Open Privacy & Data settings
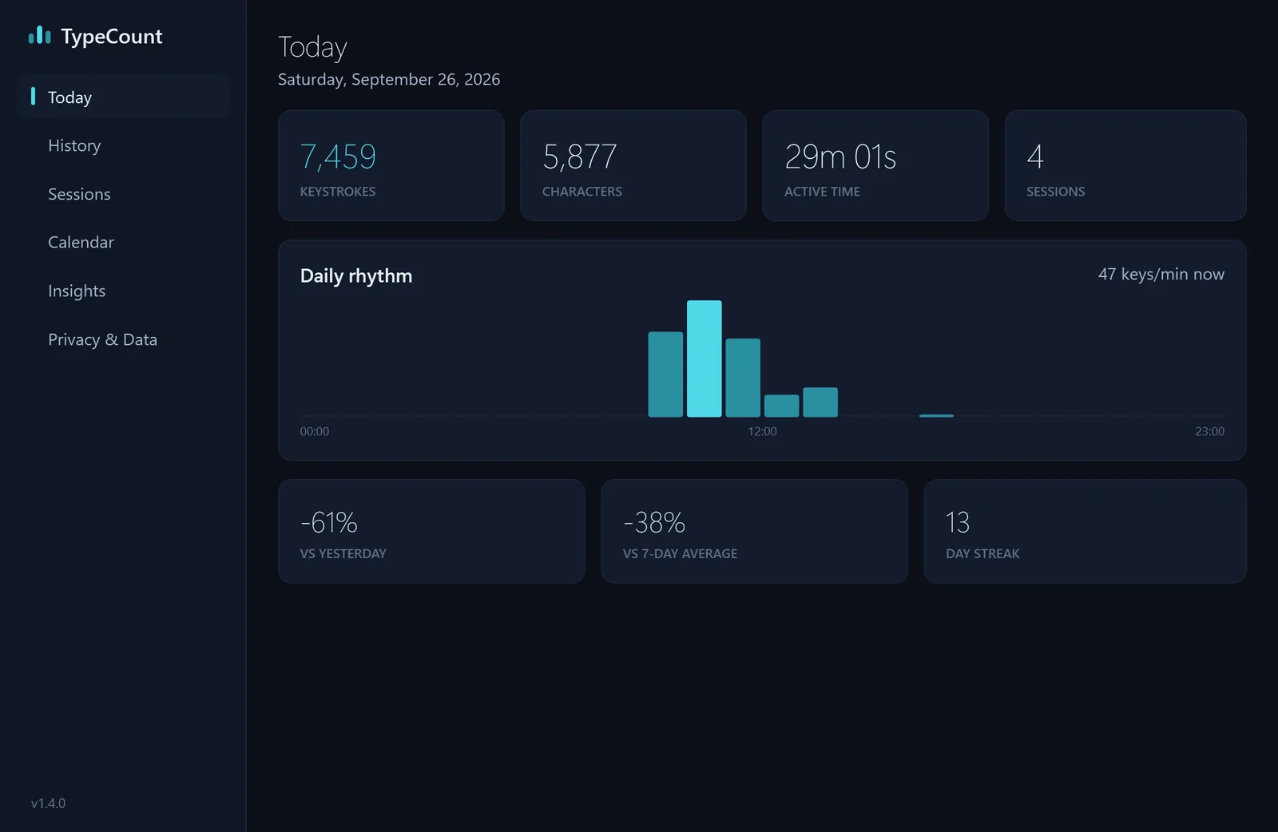Screen dimensions: 1278x832 (123, 339)
